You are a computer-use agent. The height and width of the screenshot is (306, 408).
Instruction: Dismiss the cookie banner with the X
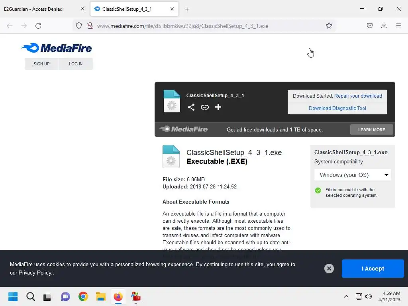point(329,269)
